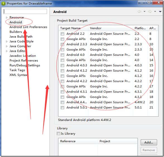Screen dimensions: 164x157
Task: Open Run/Debug Settings page
Action: pos(25,65)
